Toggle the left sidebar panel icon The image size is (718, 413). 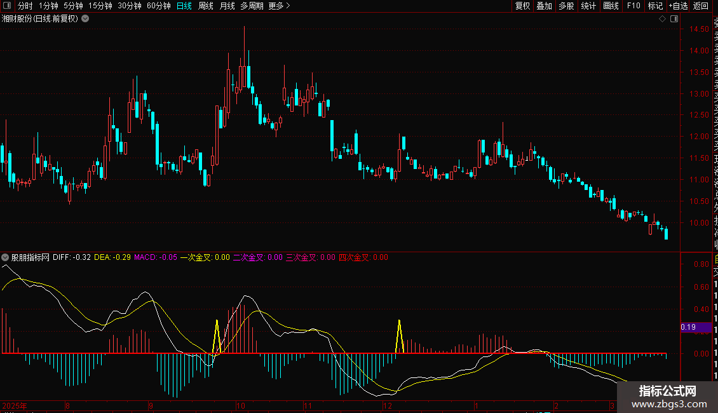[7, 6]
